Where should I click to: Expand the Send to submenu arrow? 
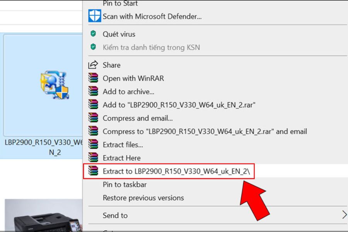344,215
